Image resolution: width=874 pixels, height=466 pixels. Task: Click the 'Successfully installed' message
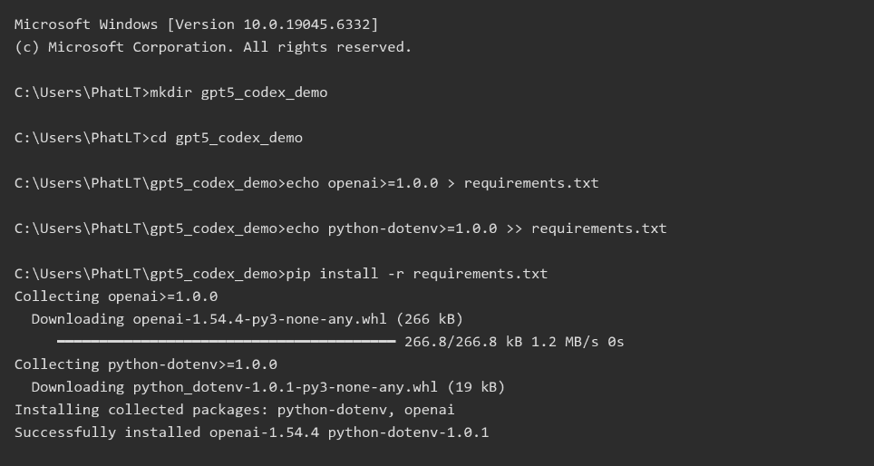107,432
